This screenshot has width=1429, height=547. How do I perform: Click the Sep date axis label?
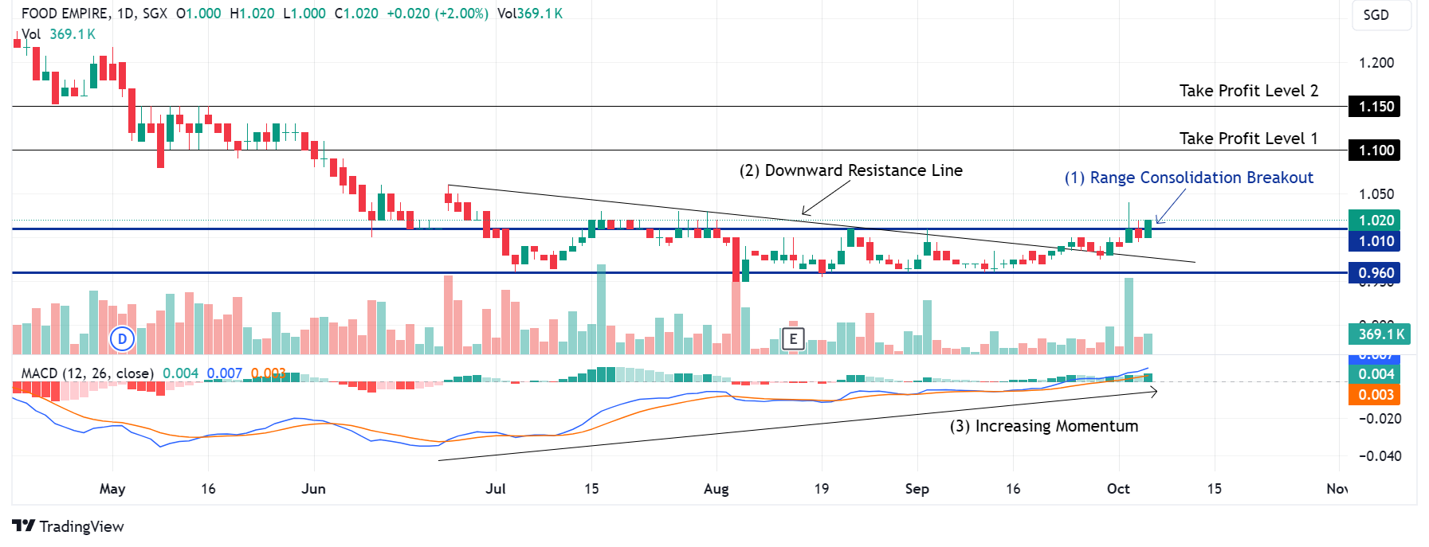tap(917, 489)
